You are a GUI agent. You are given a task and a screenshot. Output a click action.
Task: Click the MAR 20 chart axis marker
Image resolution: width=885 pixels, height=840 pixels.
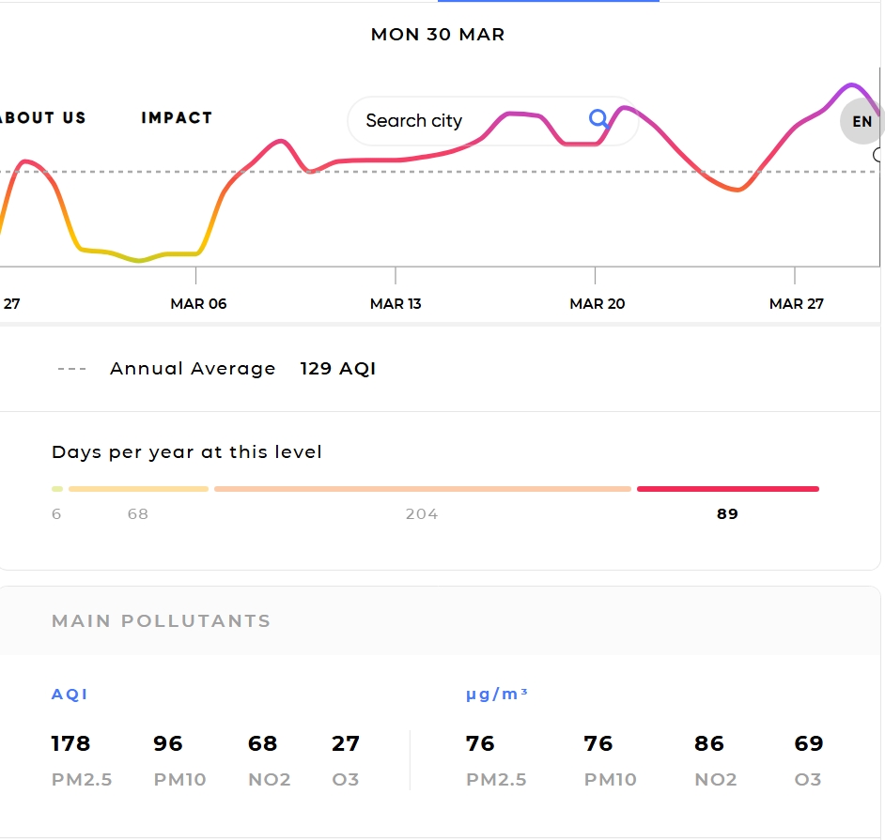[x=597, y=303]
